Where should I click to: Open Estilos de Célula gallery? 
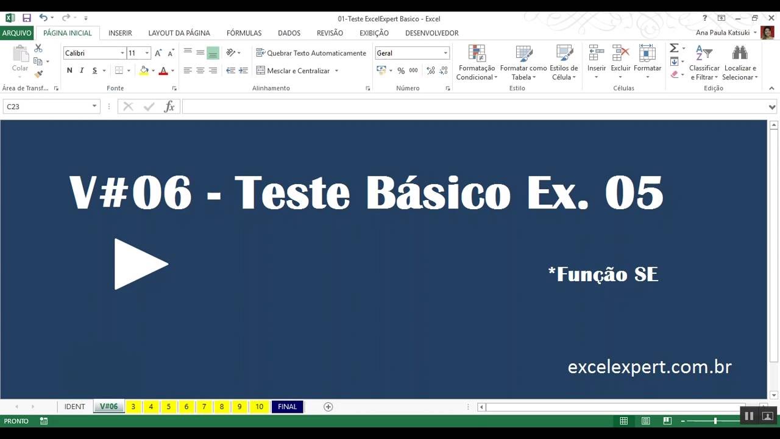[x=564, y=63]
